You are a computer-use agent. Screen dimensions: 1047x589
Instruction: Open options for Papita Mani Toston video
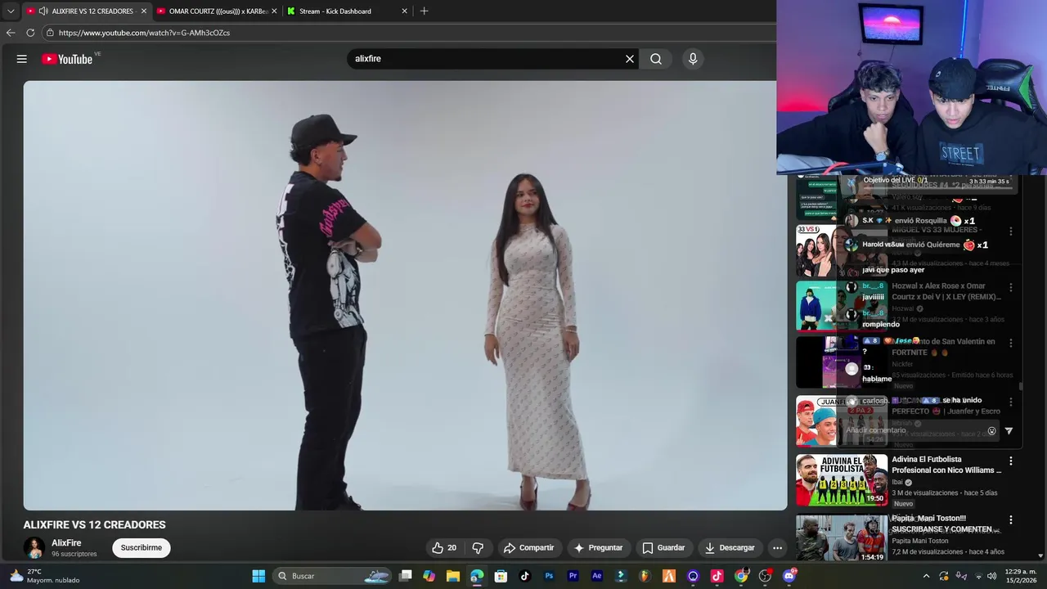tap(1011, 520)
